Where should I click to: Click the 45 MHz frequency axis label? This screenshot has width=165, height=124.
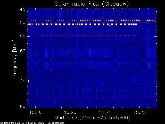[x=23, y=9]
